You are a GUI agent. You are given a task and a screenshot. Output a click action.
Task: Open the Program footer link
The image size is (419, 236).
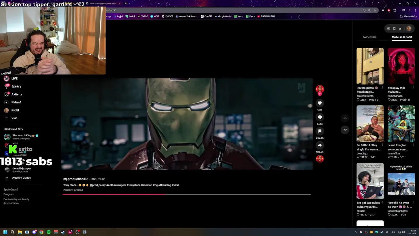coord(9,194)
